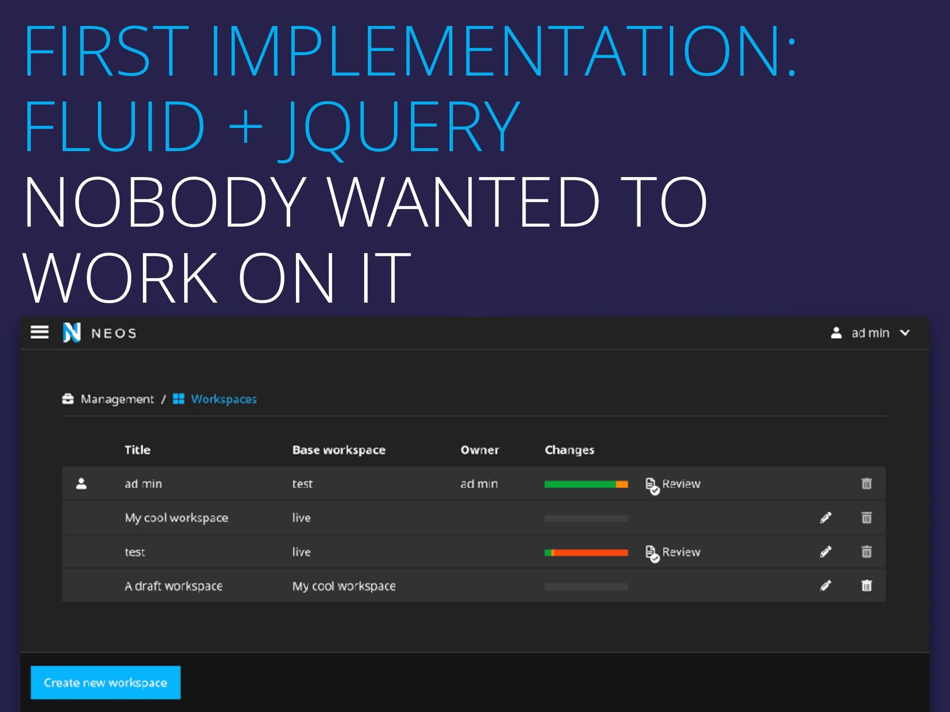Image resolution: width=950 pixels, height=712 pixels.
Task: Click the Changes column header
Action: [x=570, y=450]
